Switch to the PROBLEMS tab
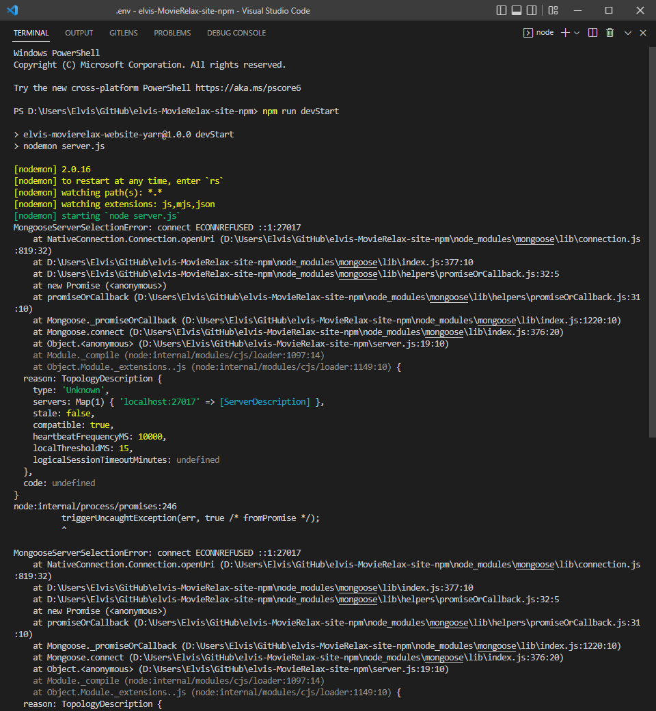Screen dimensions: 656x711 pyautogui.click(x=172, y=33)
